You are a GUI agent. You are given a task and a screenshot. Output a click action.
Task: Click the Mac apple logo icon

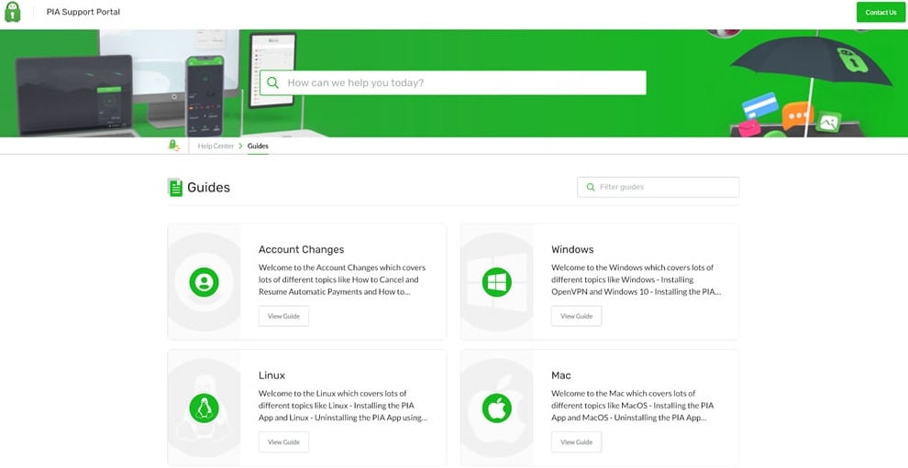(497, 408)
